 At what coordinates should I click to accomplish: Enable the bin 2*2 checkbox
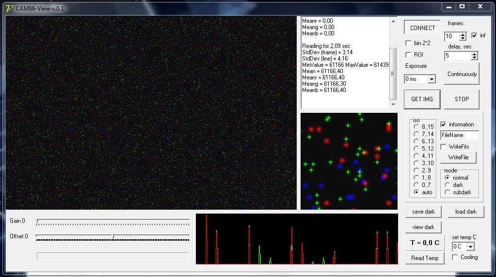(408, 43)
